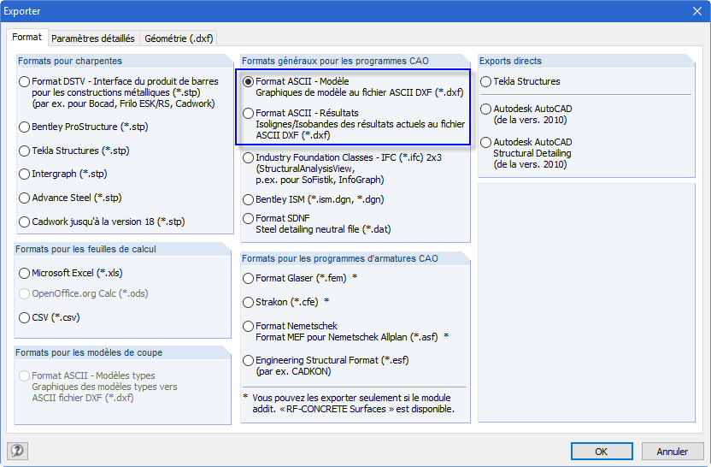Choose Format ASCII - Résultats option

click(248, 114)
